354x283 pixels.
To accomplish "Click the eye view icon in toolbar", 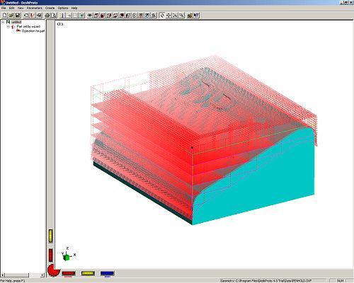I will [90, 16].
